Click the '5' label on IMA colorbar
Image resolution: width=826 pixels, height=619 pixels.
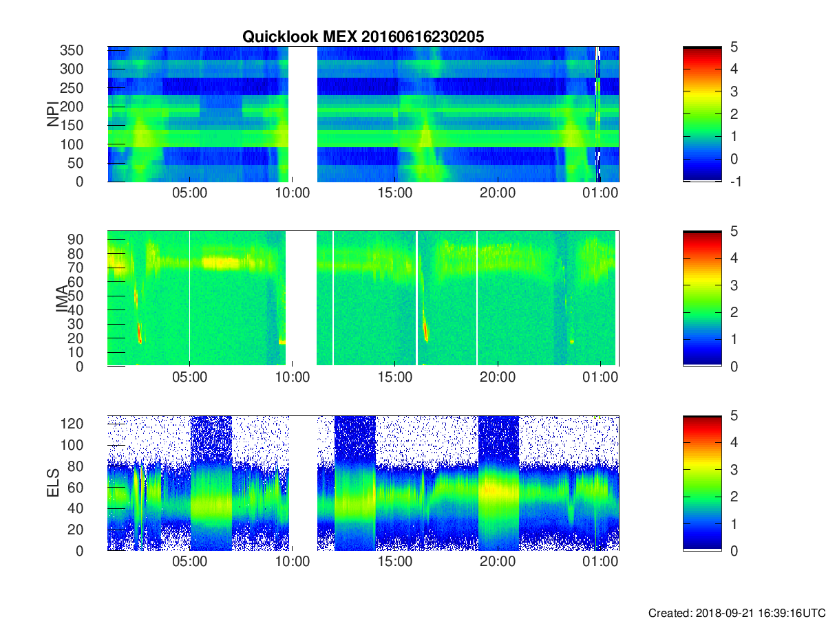coord(734,231)
